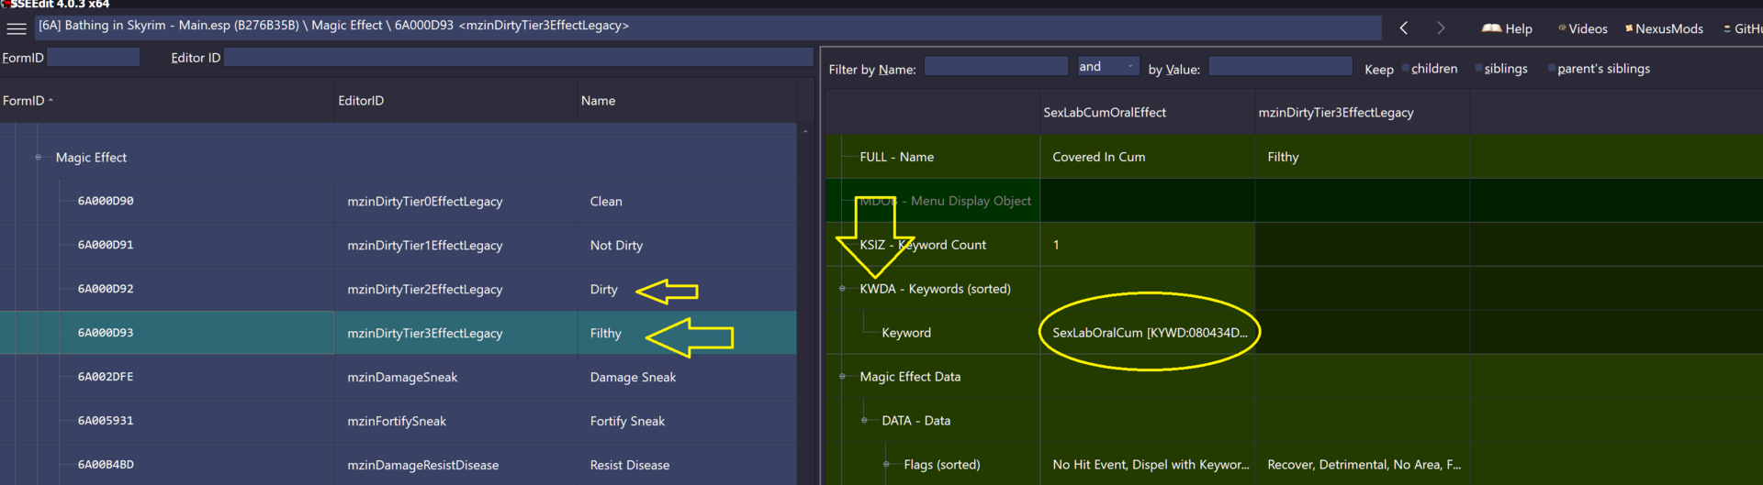Click the 'Covered In Cum' value cell
Screen dimensions: 1763x485
click(x=1147, y=157)
